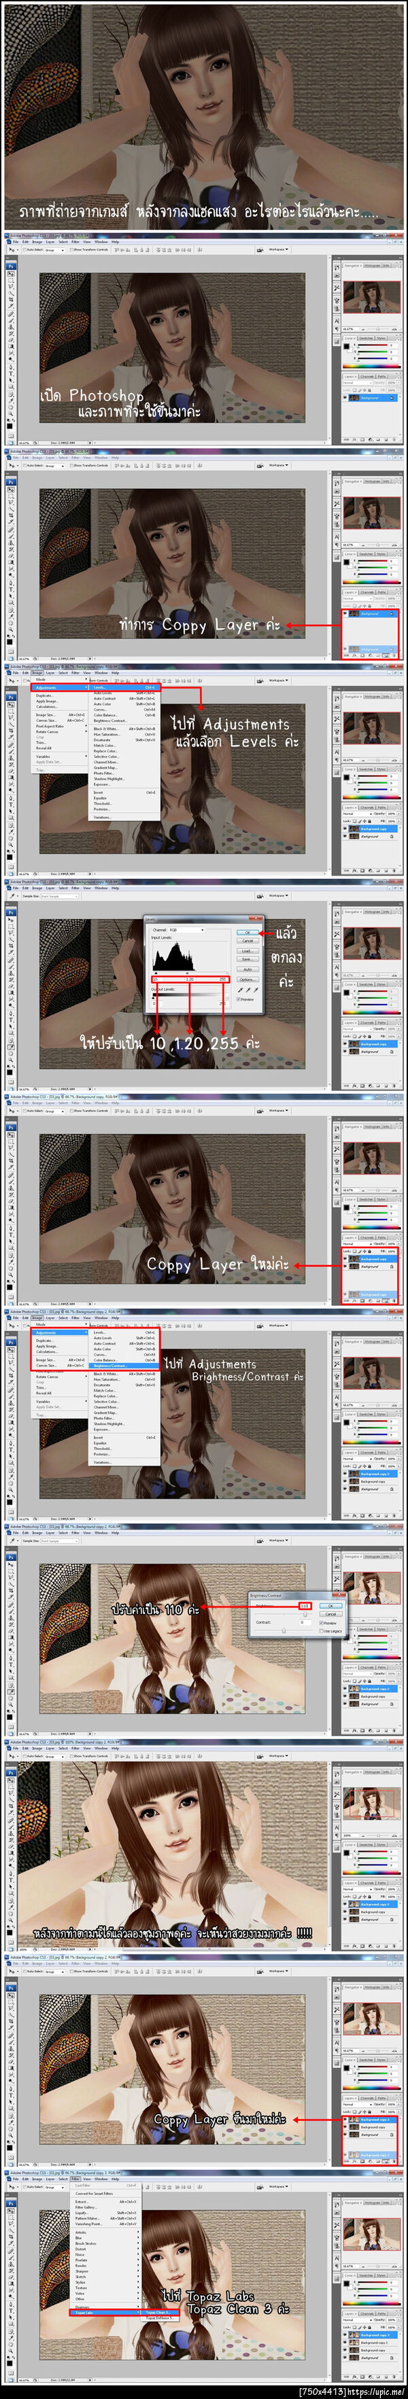Click highlighted Adjustments item in Levels step menu

[61, 687]
